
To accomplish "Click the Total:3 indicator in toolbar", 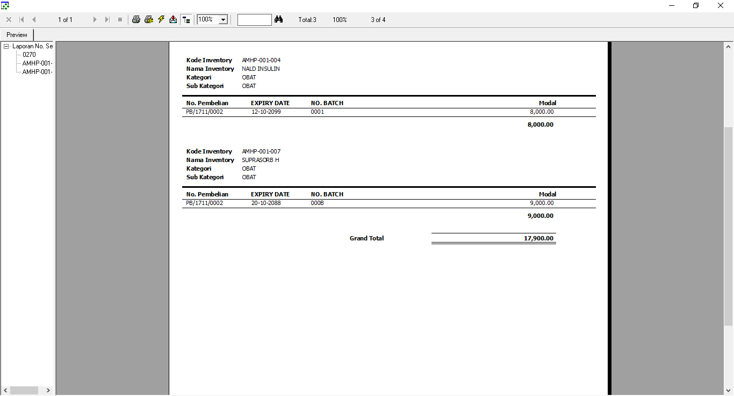I will 307,20.
